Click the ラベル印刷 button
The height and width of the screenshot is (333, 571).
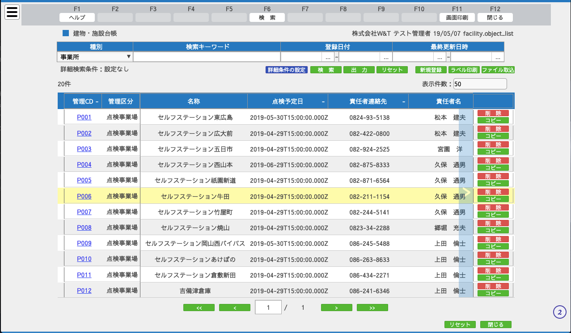click(x=464, y=70)
